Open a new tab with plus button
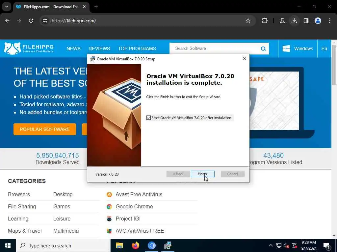The image size is (337, 252). [96, 7]
